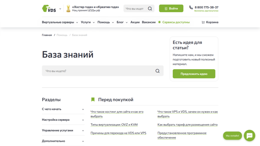
Task: Click the «Мы онлайн!» chat badge
Action: (x=232, y=135)
